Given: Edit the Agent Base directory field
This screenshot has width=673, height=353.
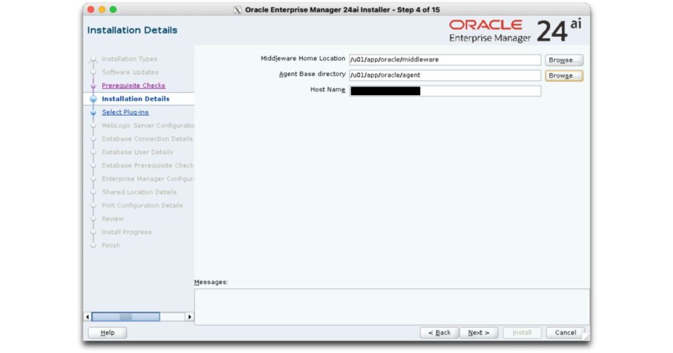Looking at the screenshot, I should 445,75.
